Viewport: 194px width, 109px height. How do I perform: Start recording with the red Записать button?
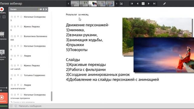2,9
